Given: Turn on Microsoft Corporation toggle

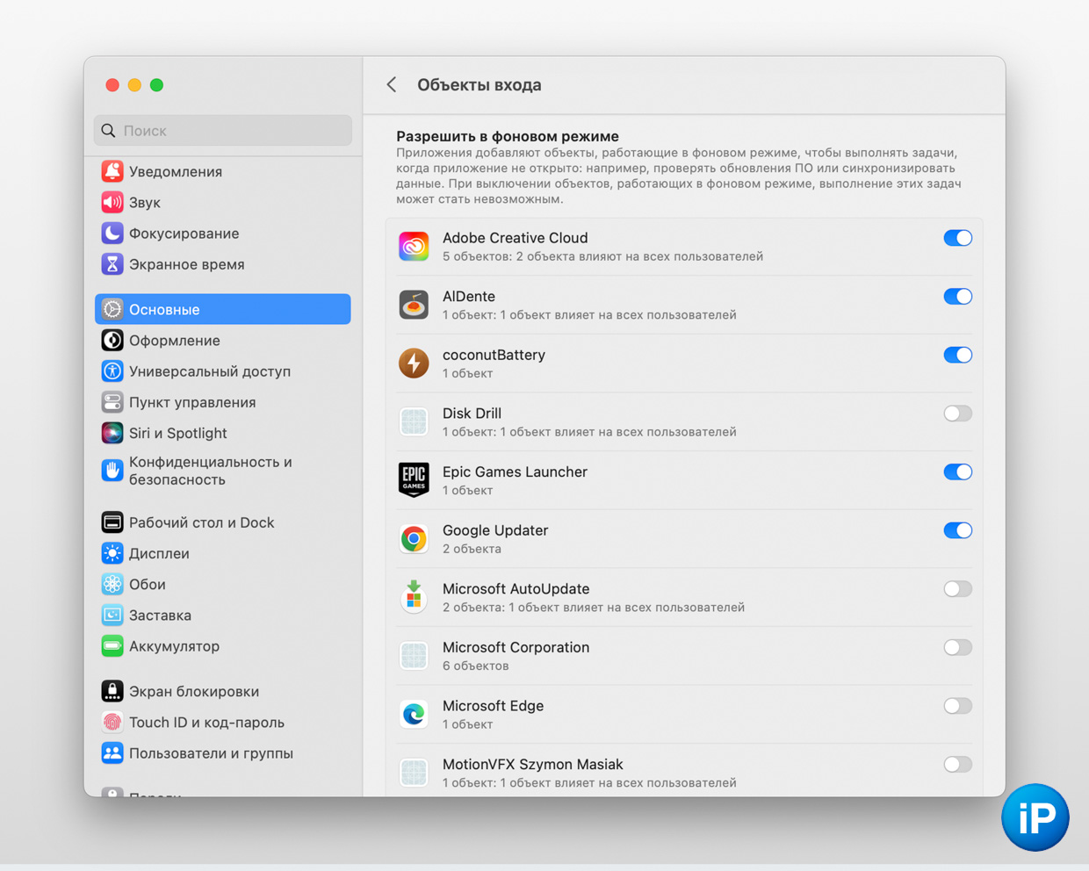Looking at the screenshot, I should click(x=957, y=647).
